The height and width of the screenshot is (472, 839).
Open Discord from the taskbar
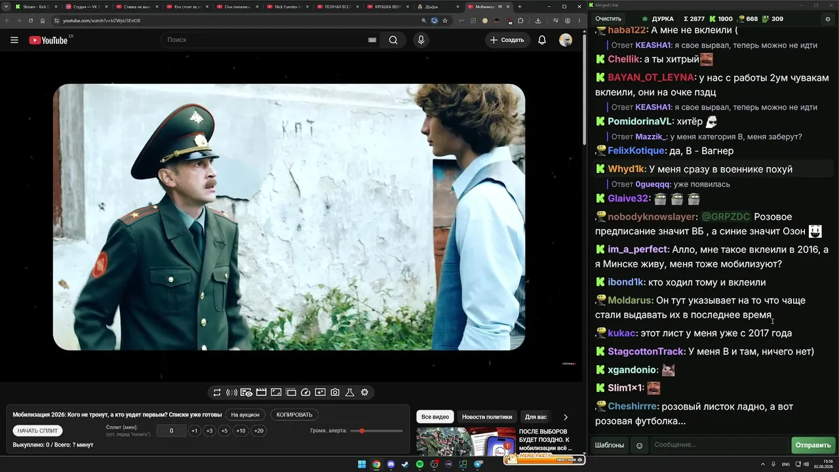tap(391, 465)
